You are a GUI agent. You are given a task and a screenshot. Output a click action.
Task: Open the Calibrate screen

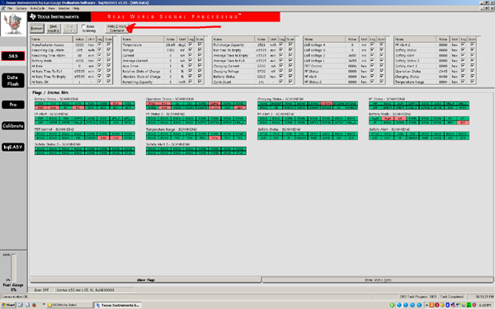(13, 126)
